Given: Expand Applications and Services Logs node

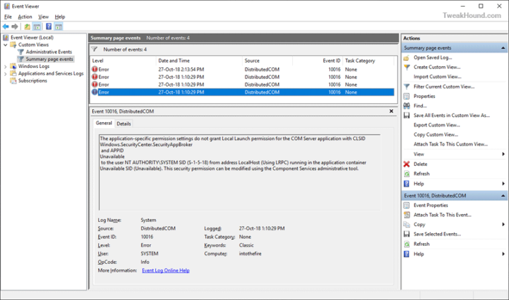Looking at the screenshot, I should click(5, 73).
